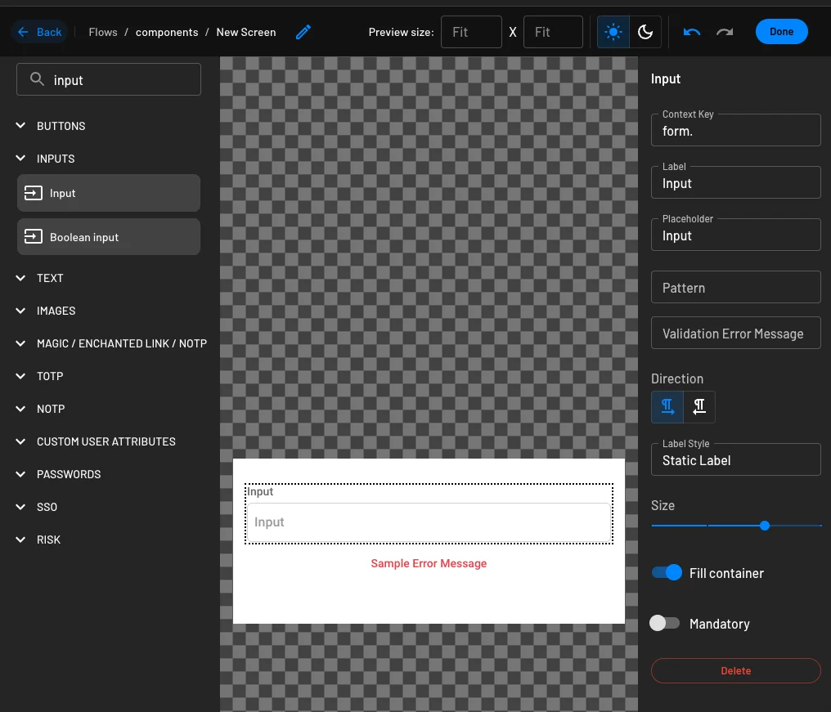The width and height of the screenshot is (831, 712).
Task: Collapse the BUTTONS category
Action: [x=20, y=126]
